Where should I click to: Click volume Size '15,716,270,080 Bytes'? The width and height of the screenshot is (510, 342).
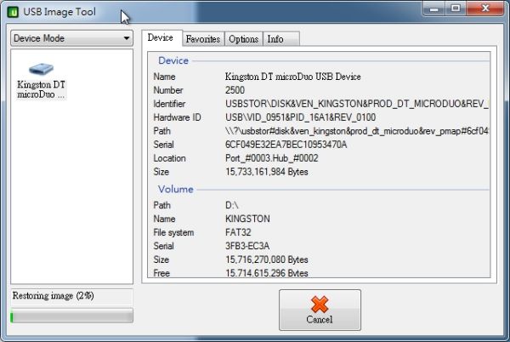point(266,259)
